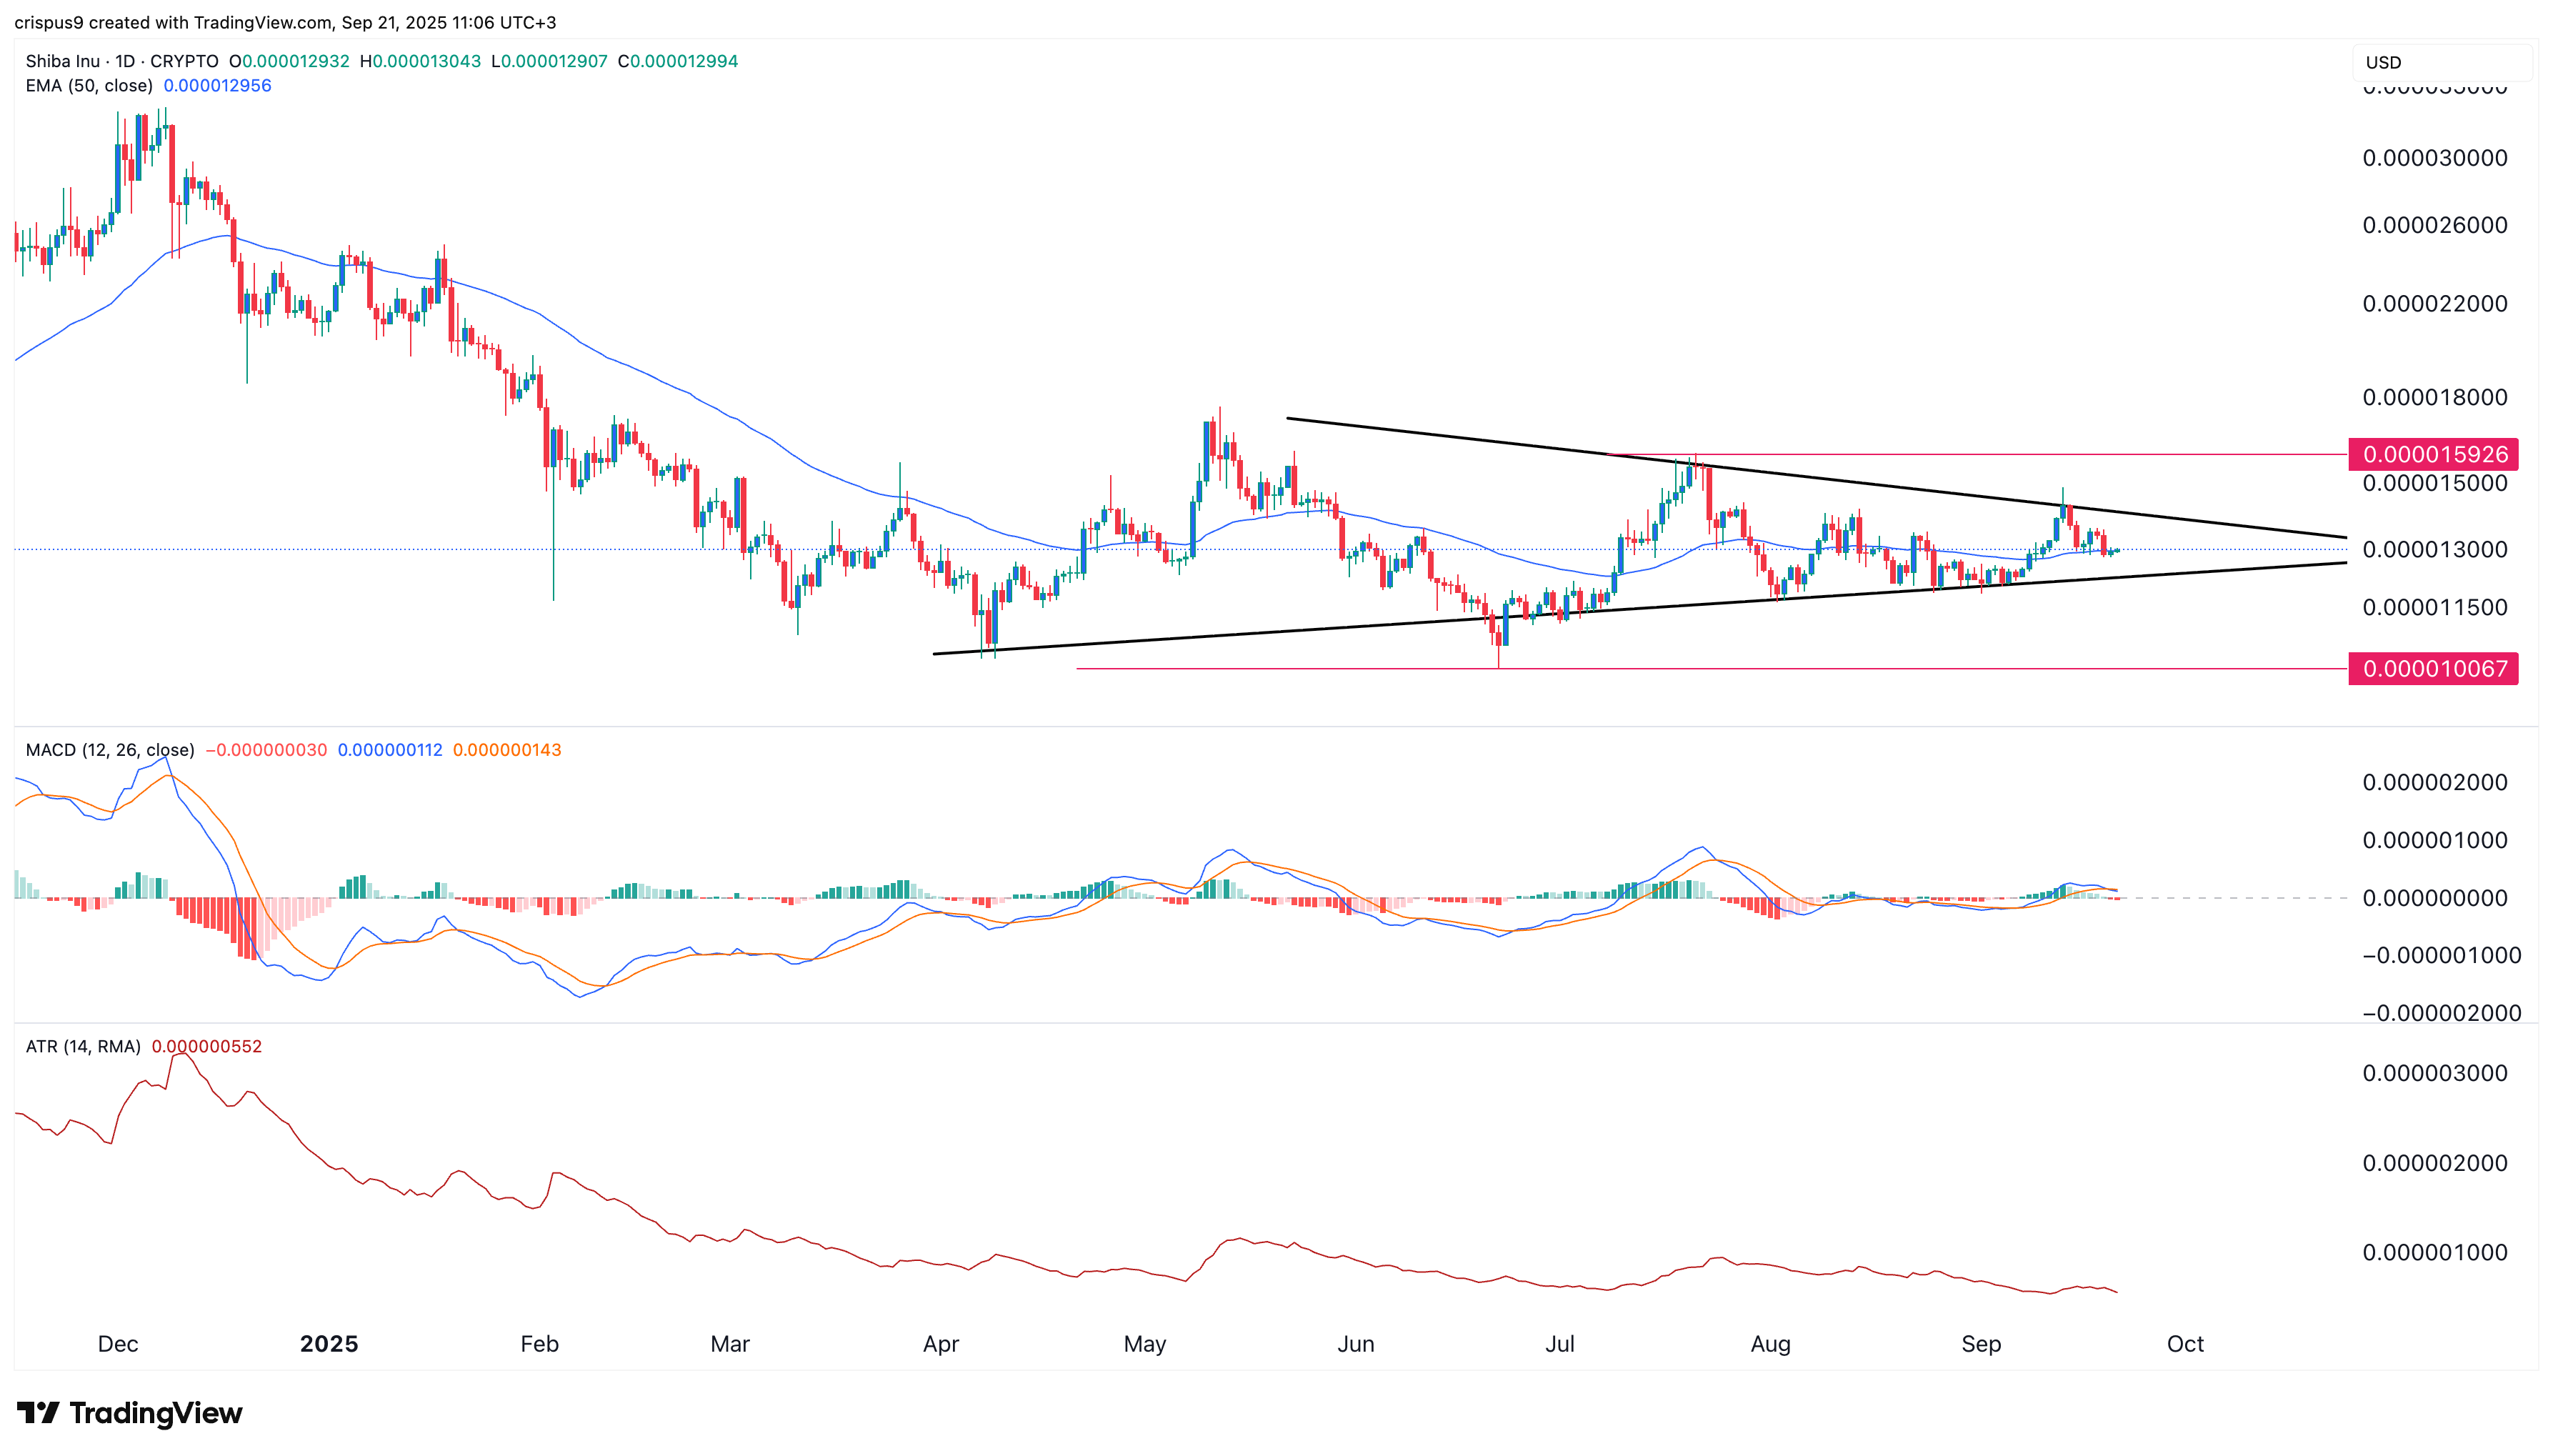Click the blue EMA value 0.000012956
This screenshot has height=1456, width=2553.
pyautogui.click(x=217, y=86)
